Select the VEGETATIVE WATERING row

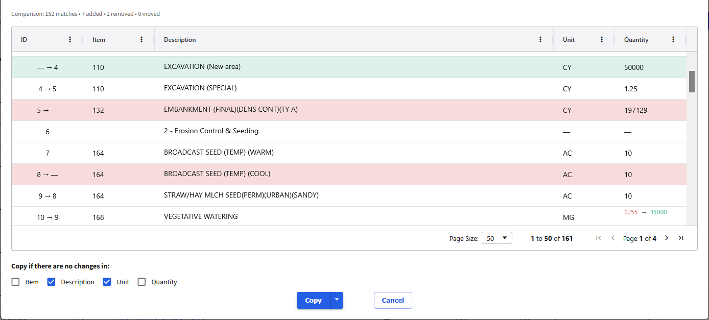tap(306, 216)
